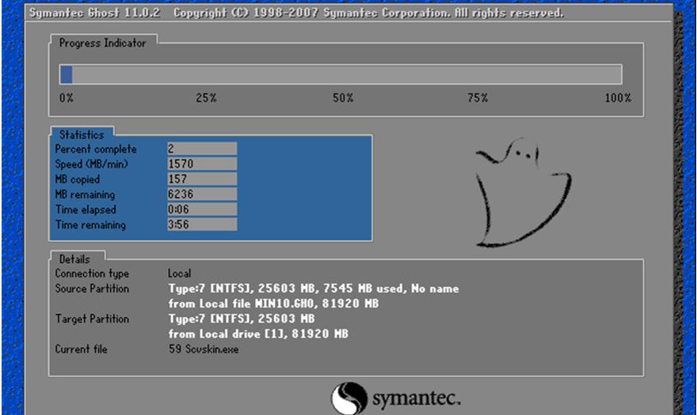The width and height of the screenshot is (697, 415).
Task: Click the Time elapsed label
Action: pos(86,209)
